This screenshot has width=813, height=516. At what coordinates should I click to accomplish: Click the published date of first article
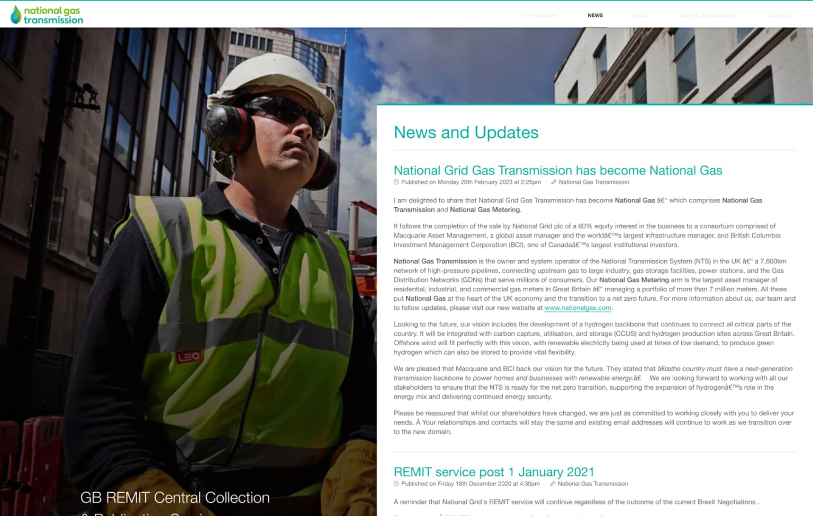coord(471,182)
